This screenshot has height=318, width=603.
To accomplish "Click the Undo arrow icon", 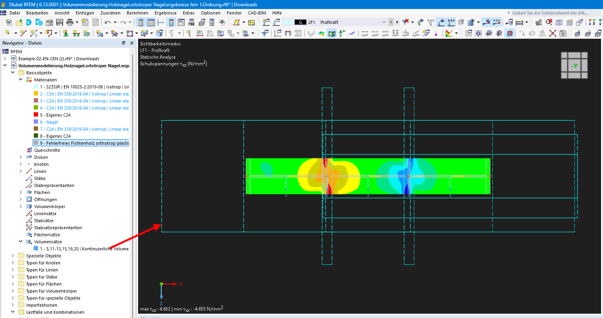I will 107,22.
